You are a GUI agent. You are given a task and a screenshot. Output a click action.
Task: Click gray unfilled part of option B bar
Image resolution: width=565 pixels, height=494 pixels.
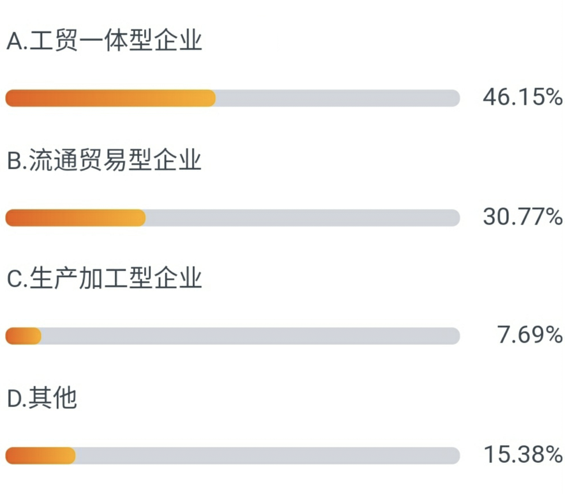click(x=303, y=218)
